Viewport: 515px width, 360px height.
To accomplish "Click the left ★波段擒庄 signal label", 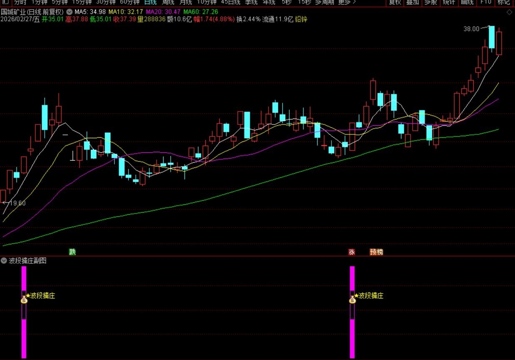I will tap(40, 296).
